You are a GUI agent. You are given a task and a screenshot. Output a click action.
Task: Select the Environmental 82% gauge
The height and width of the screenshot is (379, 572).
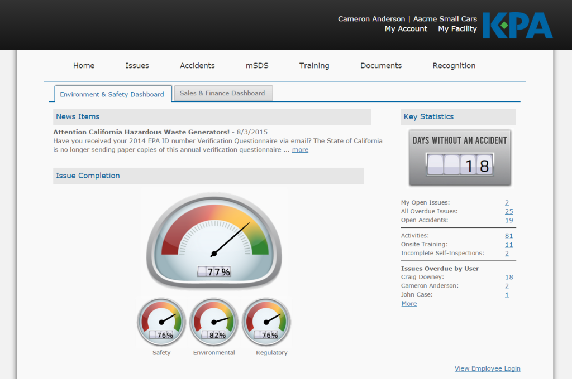point(214,322)
